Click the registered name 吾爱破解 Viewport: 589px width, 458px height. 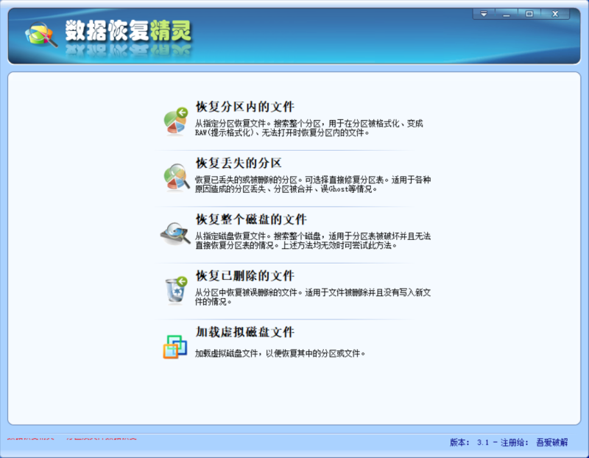tap(551, 443)
